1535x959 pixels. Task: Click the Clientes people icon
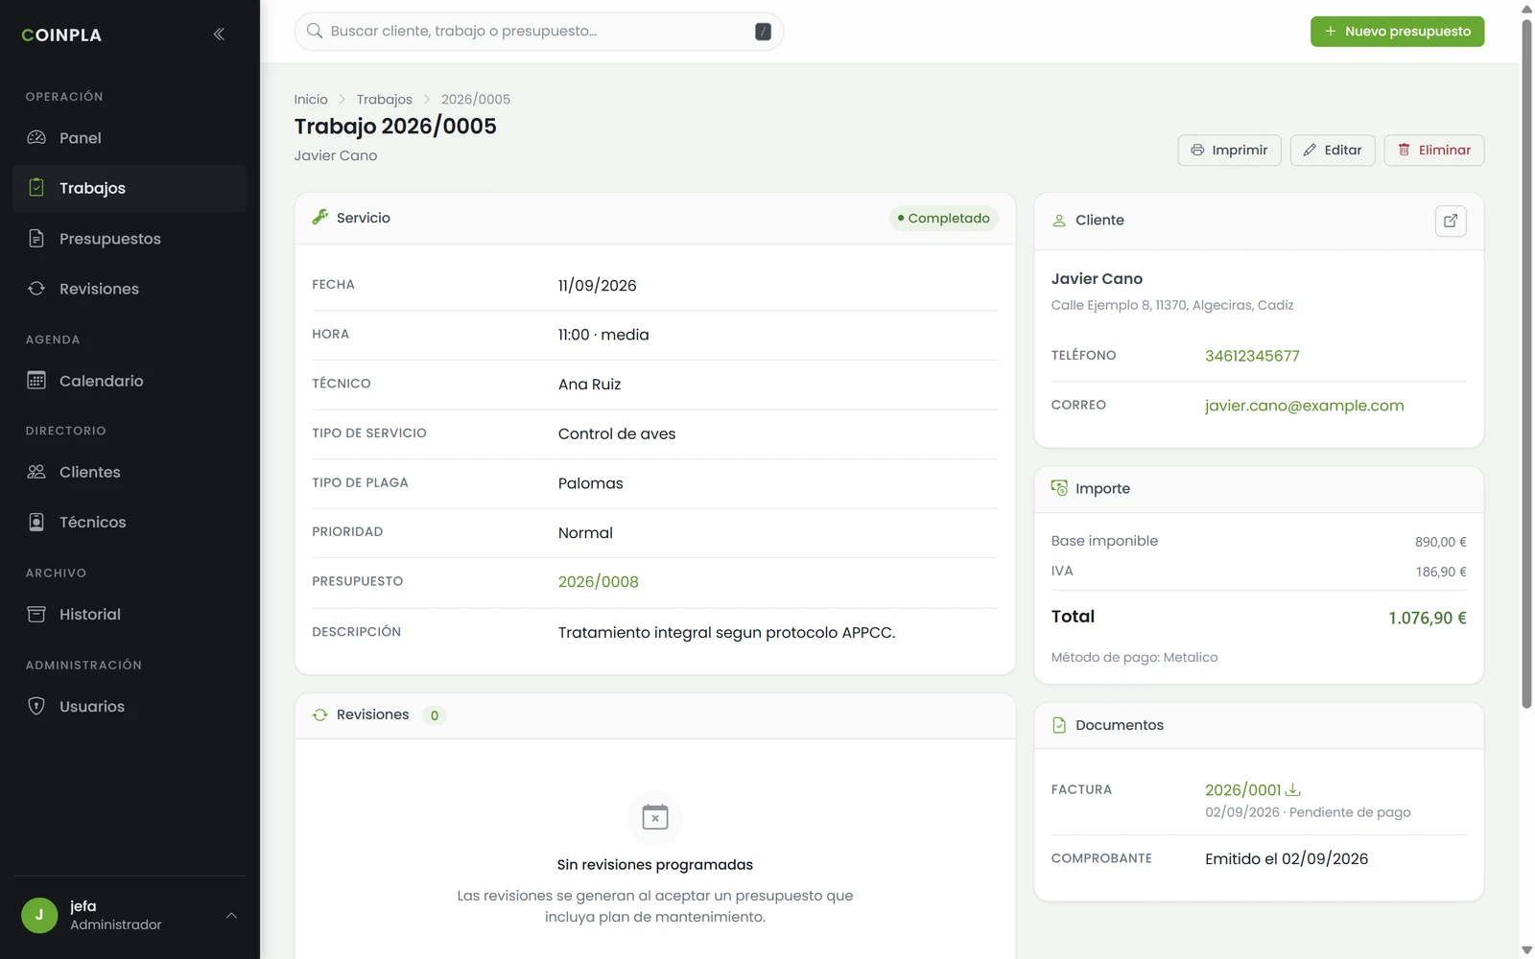(x=36, y=472)
